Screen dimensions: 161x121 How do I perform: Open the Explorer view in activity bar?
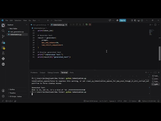click(x=3, y=25)
